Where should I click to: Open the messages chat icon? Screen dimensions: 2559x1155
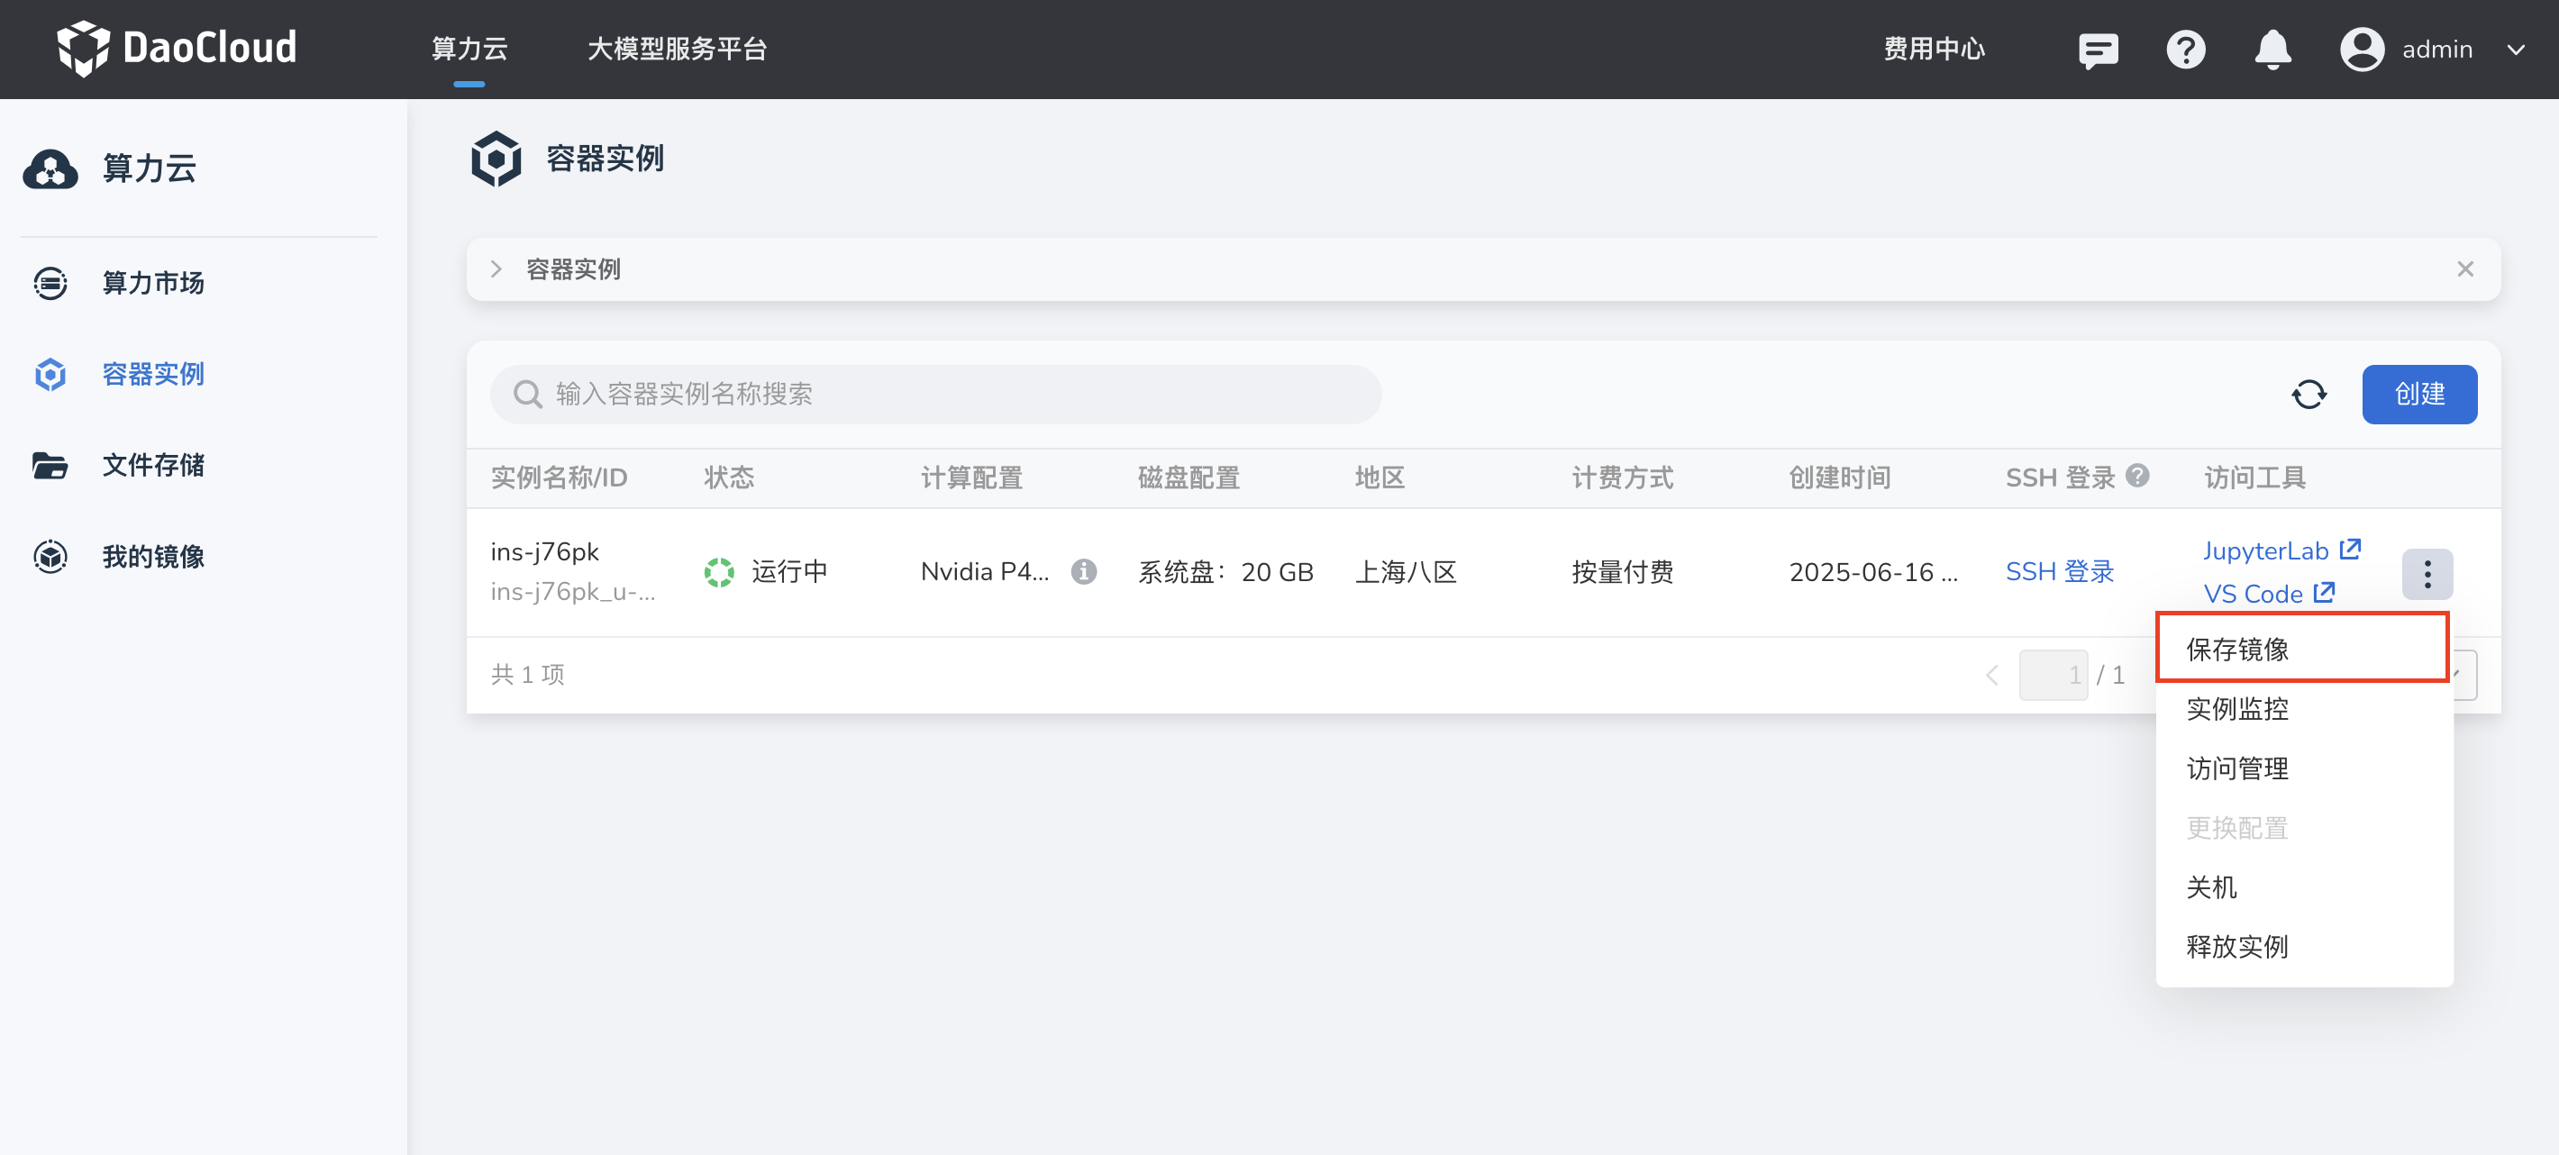[2097, 50]
